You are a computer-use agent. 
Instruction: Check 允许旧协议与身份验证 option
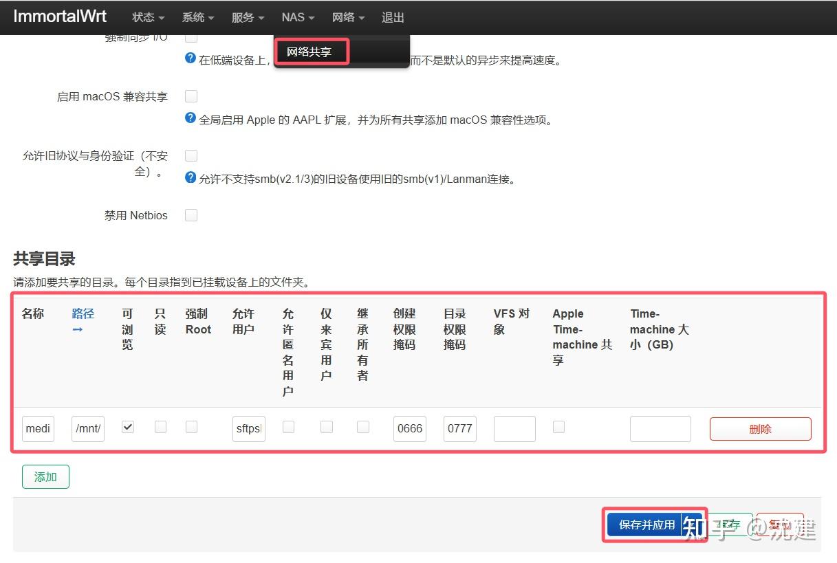click(191, 155)
